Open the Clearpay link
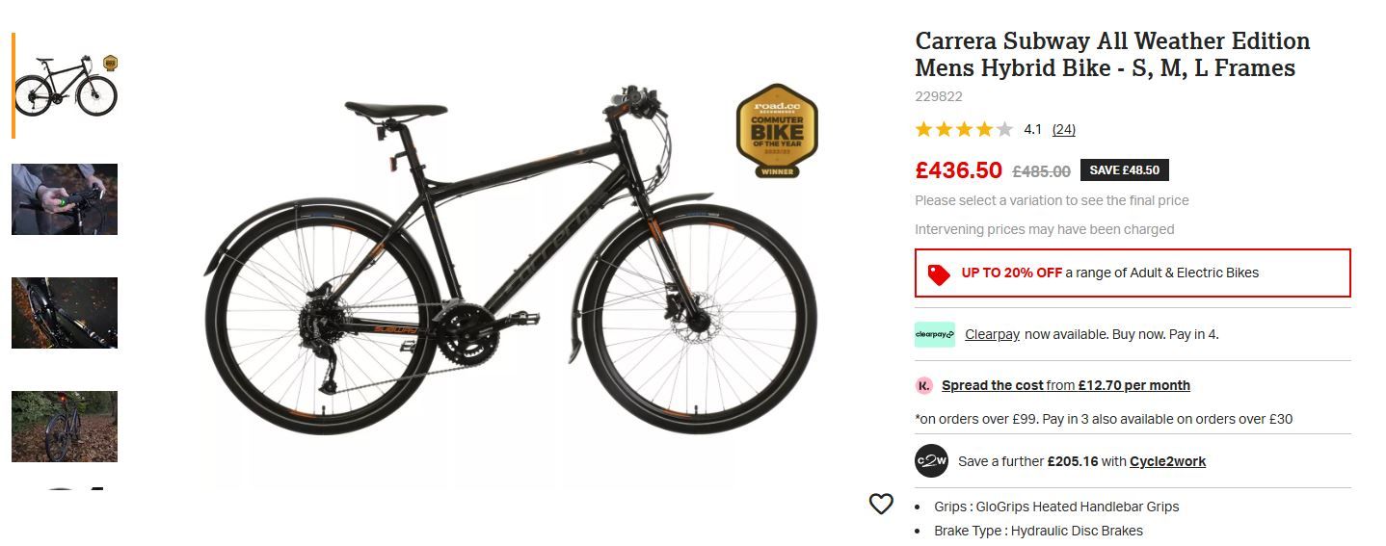This screenshot has width=1386, height=546. click(992, 334)
